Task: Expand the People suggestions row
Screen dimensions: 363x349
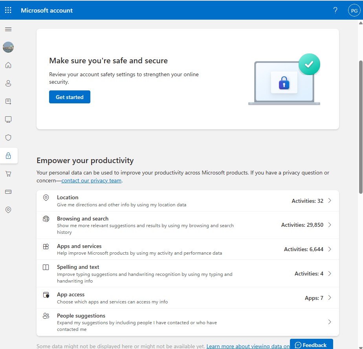Action: pyautogui.click(x=329, y=321)
